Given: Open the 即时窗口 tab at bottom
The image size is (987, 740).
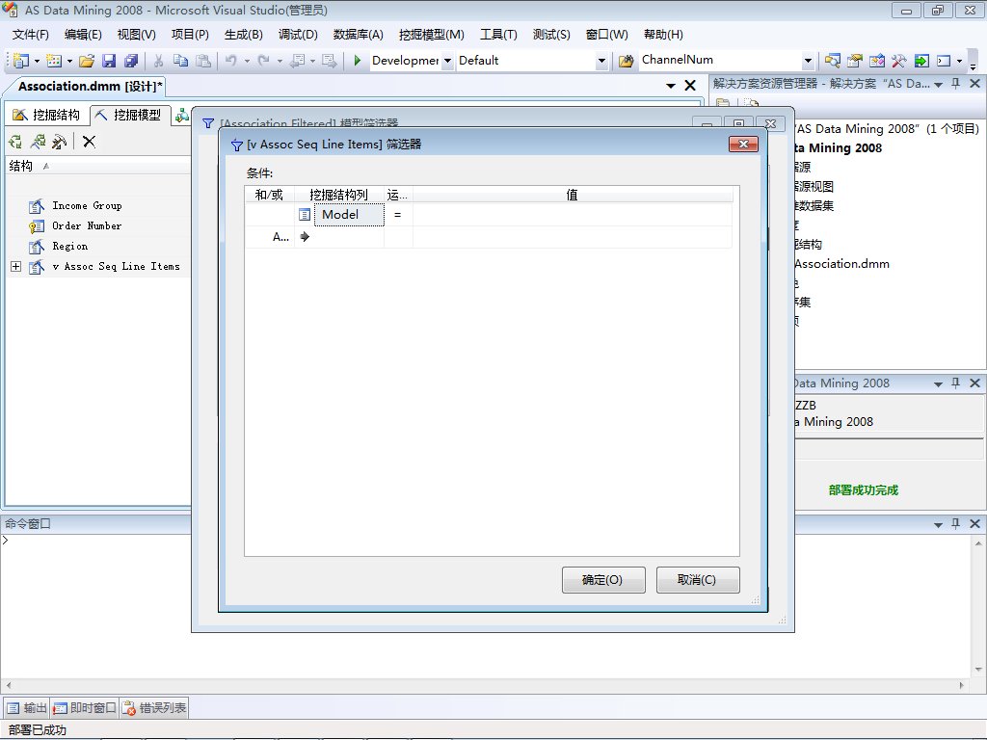Looking at the screenshot, I should tap(85, 708).
